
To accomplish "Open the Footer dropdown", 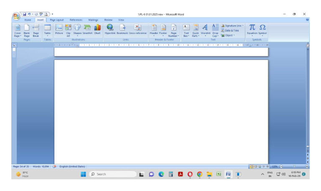I will (x=163, y=31).
